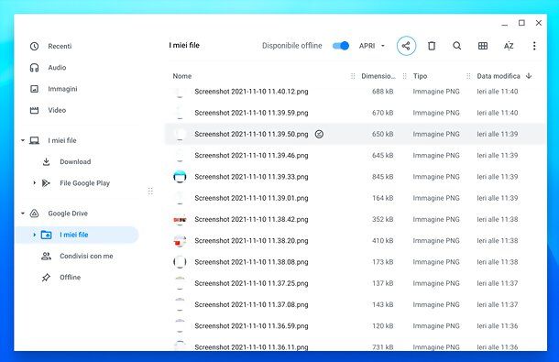
Task: Click the Google Drive triangle icon
Action: (34, 214)
